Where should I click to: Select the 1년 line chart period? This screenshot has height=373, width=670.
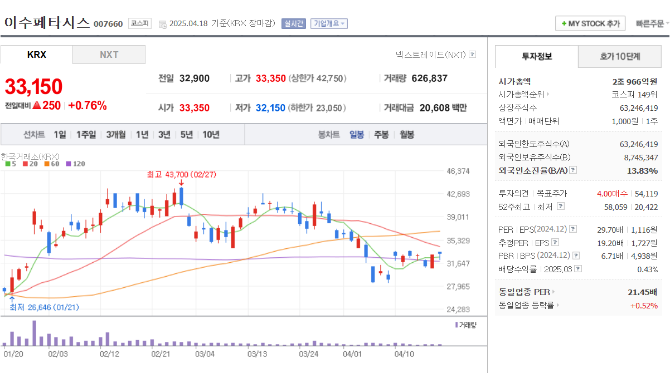pyautogui.click(x=142, y=135)
